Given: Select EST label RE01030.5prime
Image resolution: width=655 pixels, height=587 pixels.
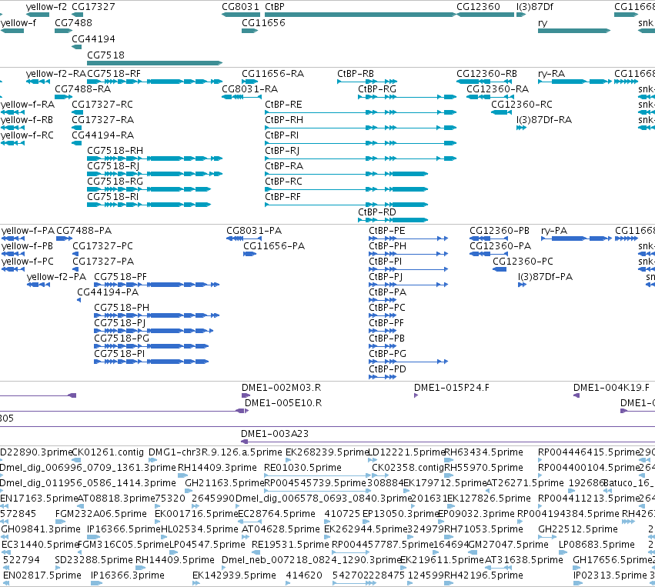Looking at the screenshot, I should click(x=302, y=468).
